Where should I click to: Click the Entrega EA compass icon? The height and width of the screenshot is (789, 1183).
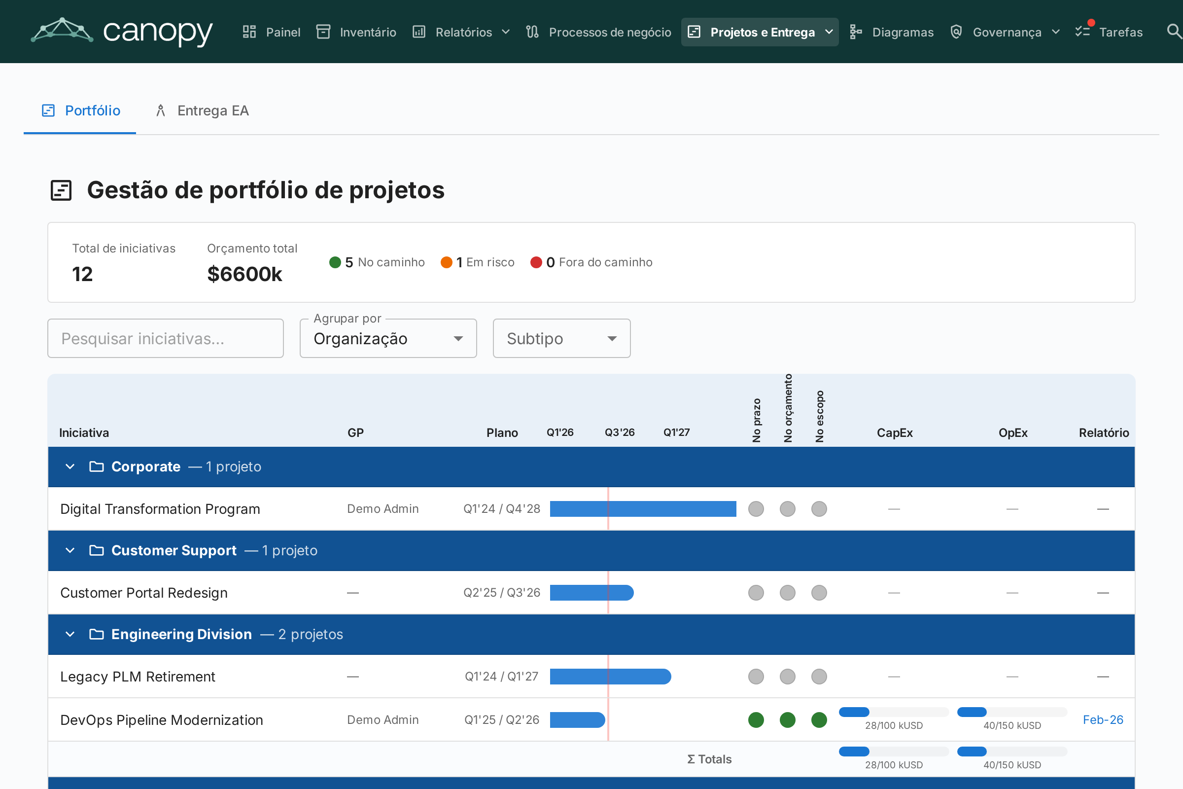click(161, 110)
